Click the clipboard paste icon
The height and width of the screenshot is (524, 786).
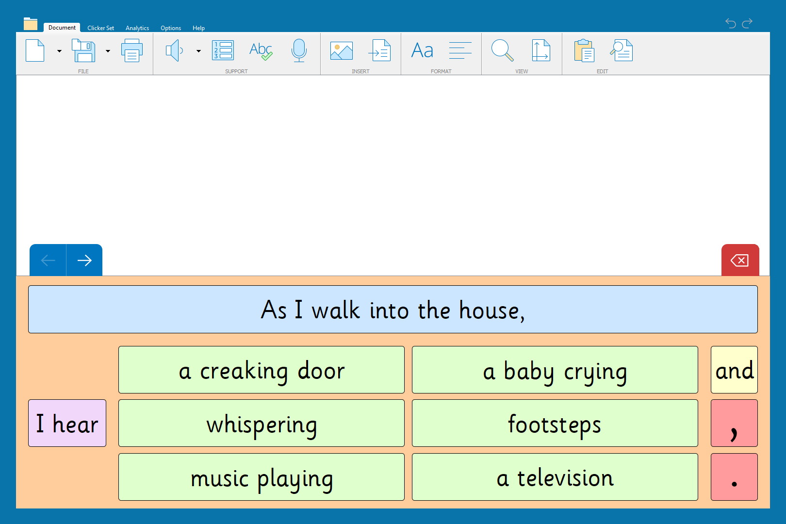584,50
